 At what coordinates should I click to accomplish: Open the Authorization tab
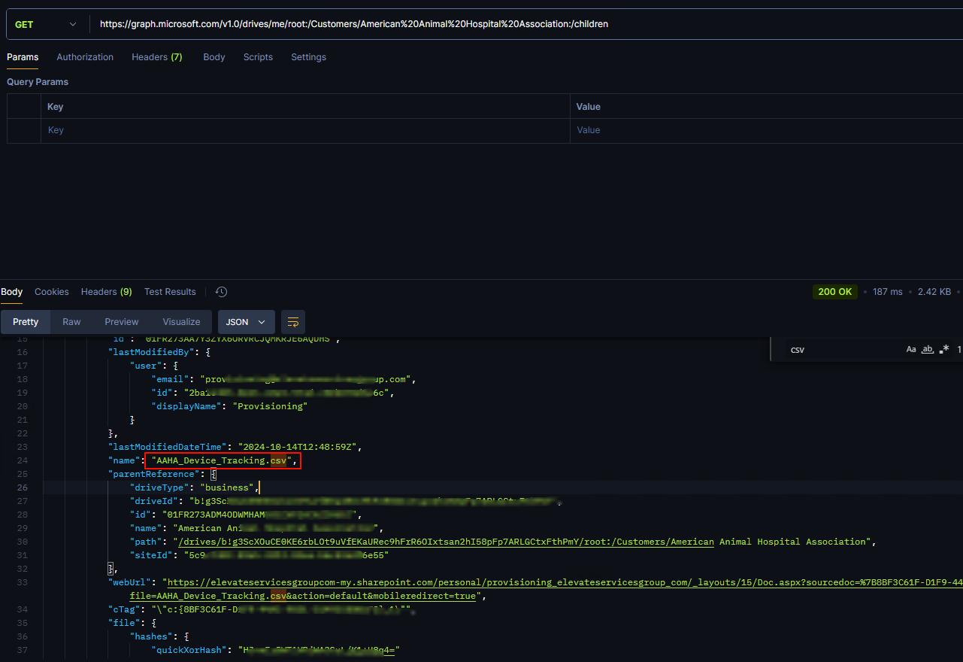point(85,57)
